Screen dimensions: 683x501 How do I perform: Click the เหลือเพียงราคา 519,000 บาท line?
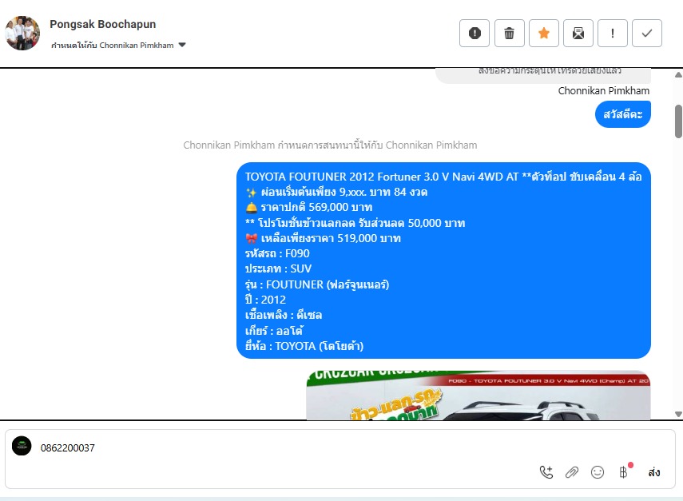[323, 238]
